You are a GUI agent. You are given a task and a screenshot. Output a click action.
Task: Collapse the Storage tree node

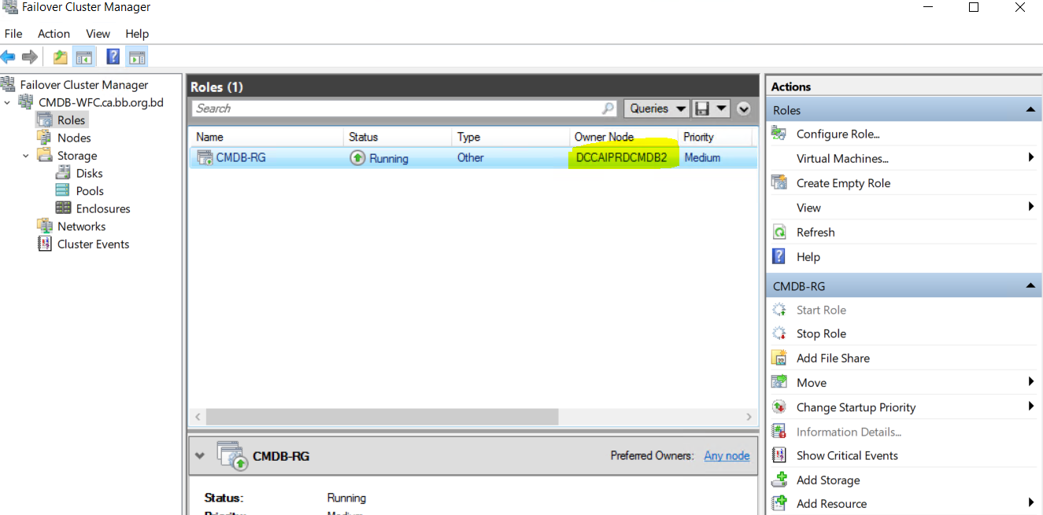(x=26, y=156)
